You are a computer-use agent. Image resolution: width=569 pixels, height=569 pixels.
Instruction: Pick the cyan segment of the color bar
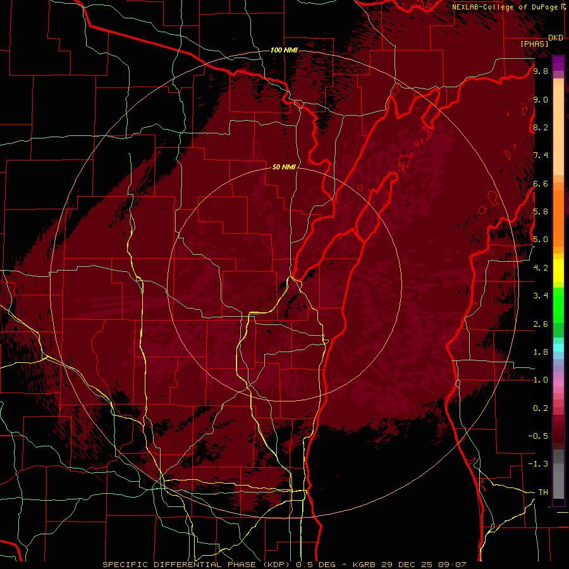coord(558,348)
